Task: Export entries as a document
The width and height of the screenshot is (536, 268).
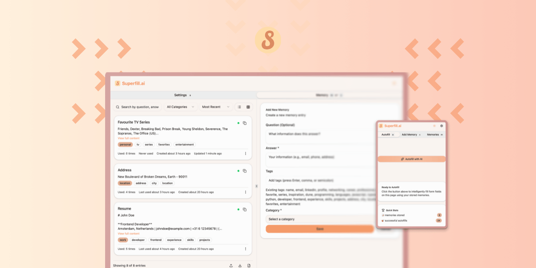Action: click(249, 265)
